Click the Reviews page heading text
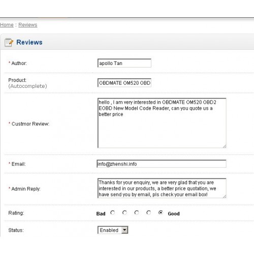The height and width of the screenshot is (254, 254). click(29, 42)
